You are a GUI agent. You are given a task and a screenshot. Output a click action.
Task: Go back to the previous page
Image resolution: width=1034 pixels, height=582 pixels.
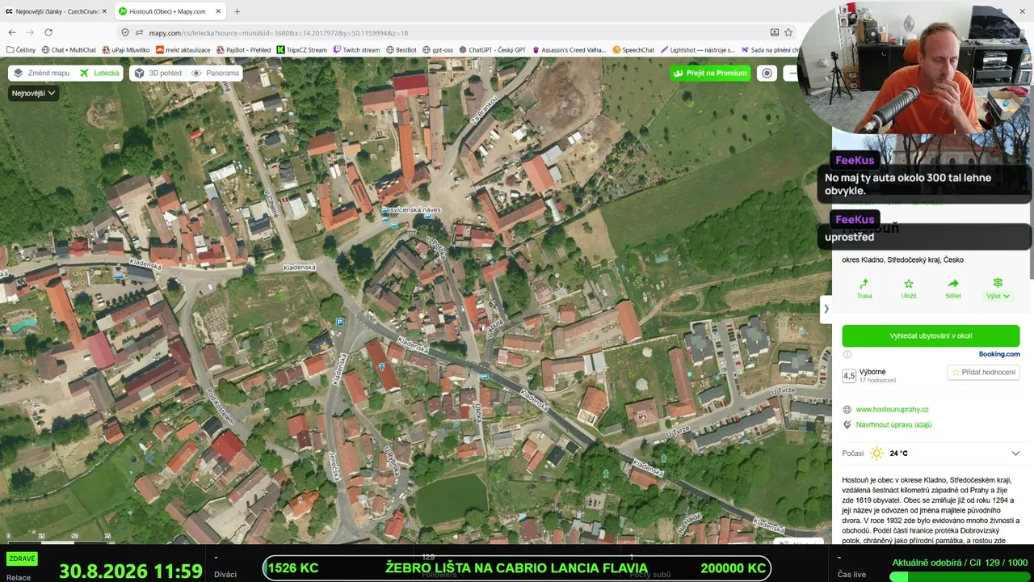(x=12, y=32)
